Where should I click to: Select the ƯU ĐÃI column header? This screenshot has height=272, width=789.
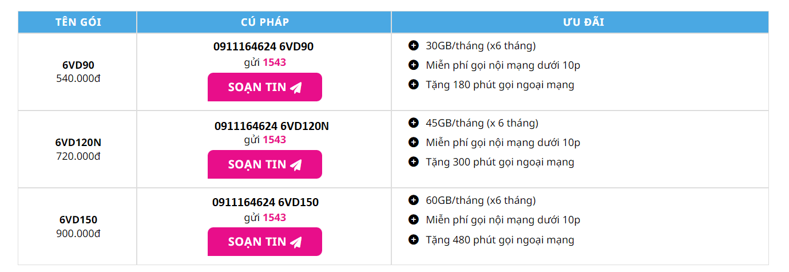pyautogui.click(x=580, y=22)
